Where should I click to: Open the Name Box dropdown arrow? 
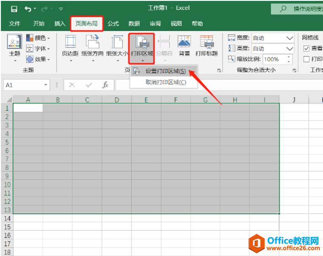(x=46, y=85)
